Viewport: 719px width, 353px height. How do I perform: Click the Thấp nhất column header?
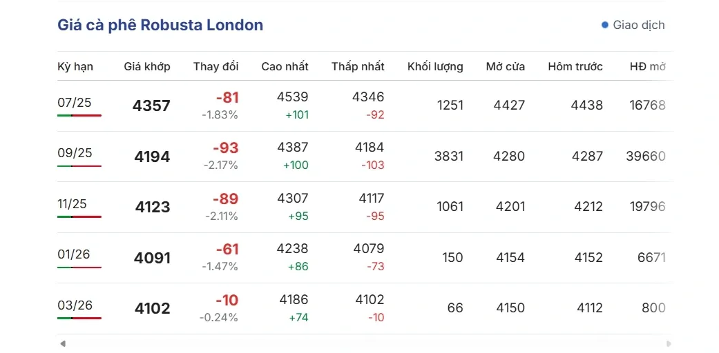pos(358,67)
